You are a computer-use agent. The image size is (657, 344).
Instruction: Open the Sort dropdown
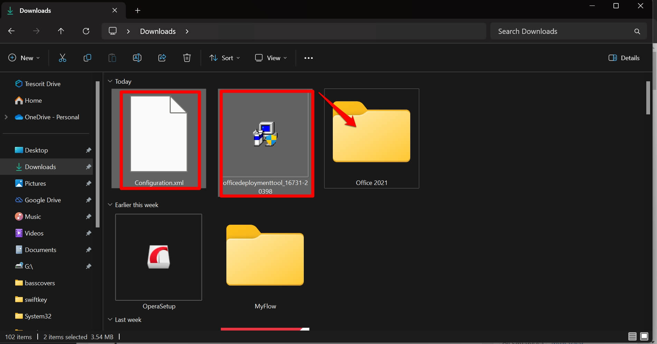(x=225, y=58)
